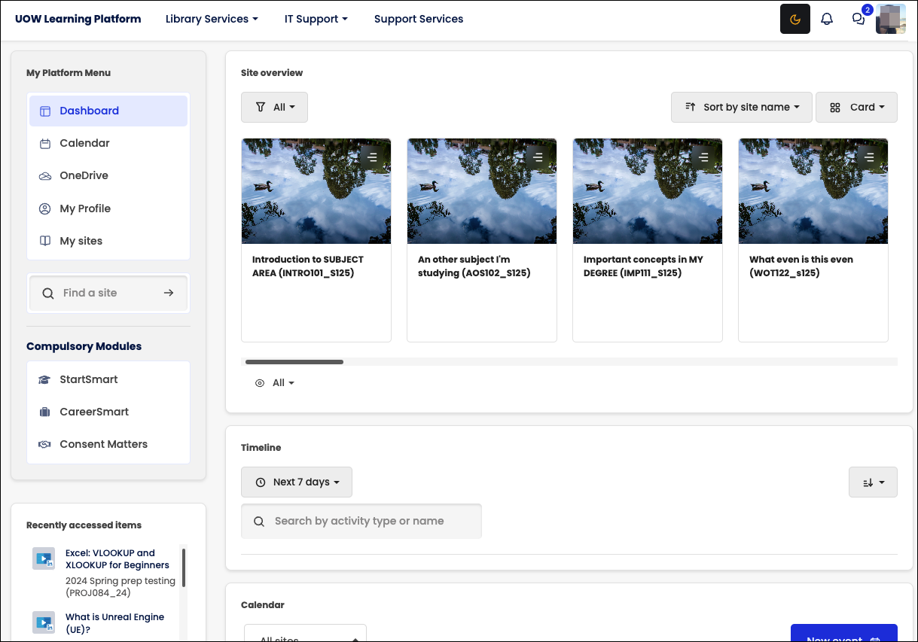
Task: Click the CareerSmart briefcase icon
Action: pyautogui.click(x=44, y=412)
